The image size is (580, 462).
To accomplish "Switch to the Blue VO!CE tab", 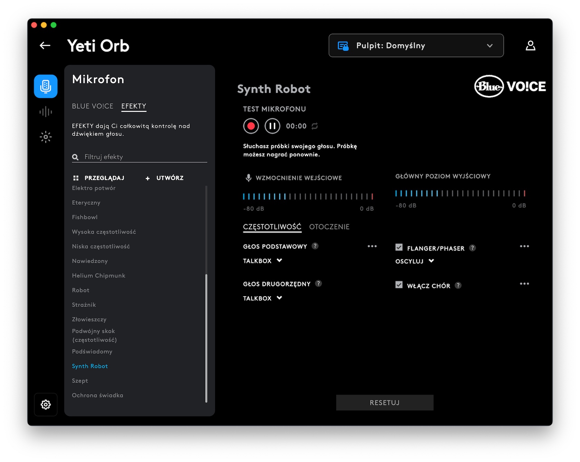I will click(x=93, y=106).
